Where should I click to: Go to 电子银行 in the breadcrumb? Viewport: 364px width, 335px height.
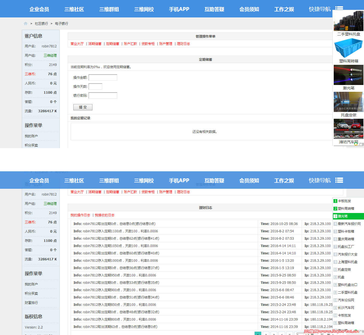click(62, 24)
